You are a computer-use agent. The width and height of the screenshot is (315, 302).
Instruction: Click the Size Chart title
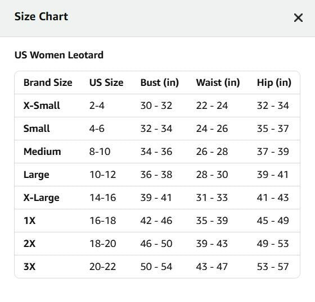click(x=41, y=16)
